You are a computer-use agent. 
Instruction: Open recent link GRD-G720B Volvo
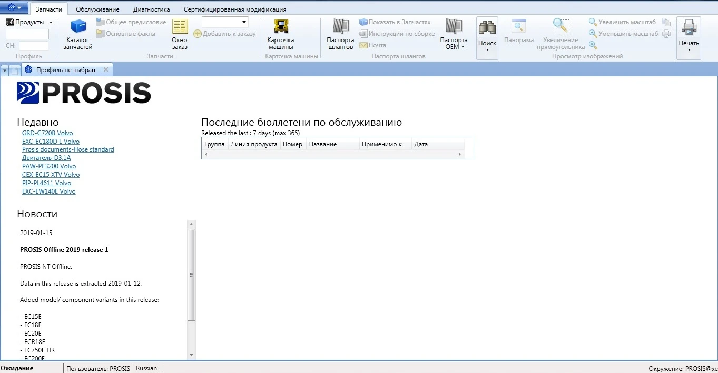(x=47, y=133)
